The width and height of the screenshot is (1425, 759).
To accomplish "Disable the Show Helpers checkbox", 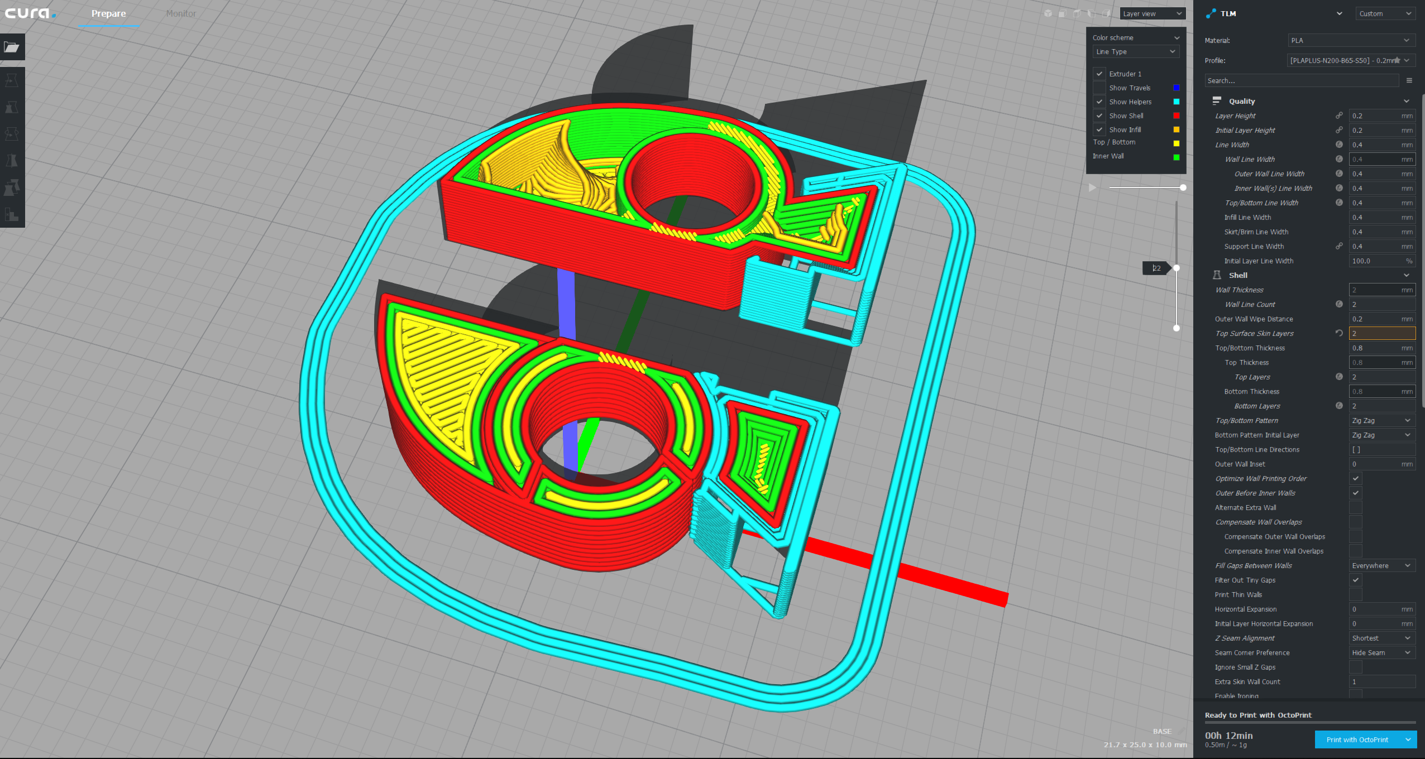I will (x=1099, y=102).
